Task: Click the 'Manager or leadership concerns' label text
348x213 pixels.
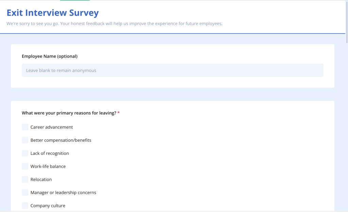Action: point(63,193)
